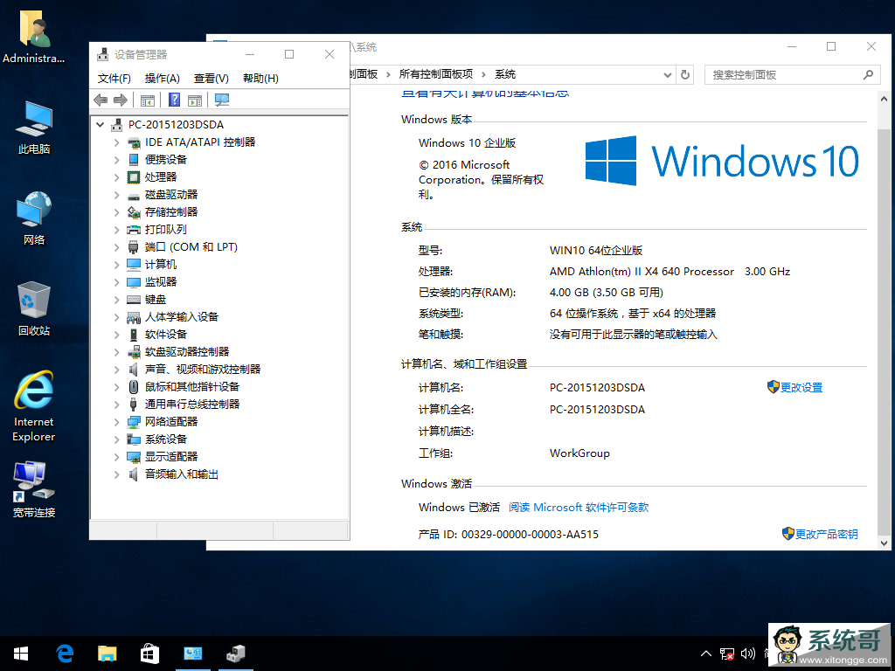This screenshot has height=671, width=895.
Task: Expand the 通用串行总线控制器 node
Action: [x=116, y=405]
